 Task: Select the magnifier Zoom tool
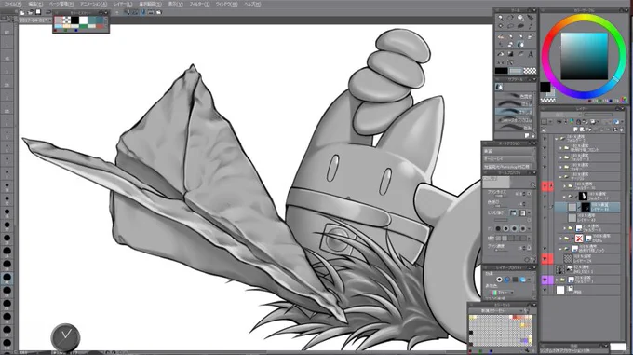click(501, 18)
